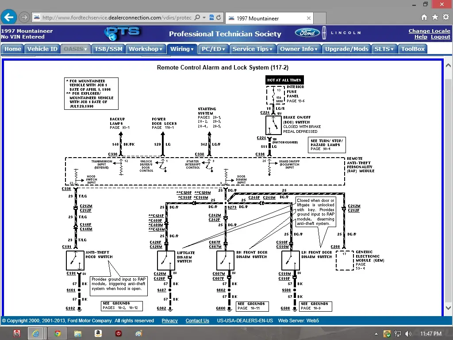453x340 pixels.
Task: Click the compatibility view icon in address bar
Action: click(211, 18)
